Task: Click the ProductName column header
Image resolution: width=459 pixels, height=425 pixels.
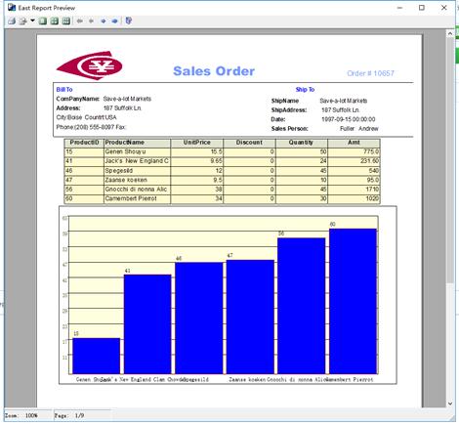Action: (124, 143)
